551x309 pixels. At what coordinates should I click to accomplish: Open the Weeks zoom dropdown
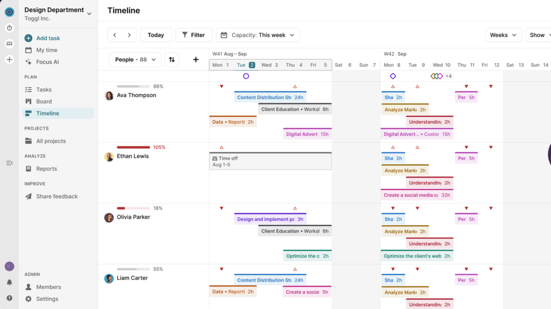(x=503, y=35)
